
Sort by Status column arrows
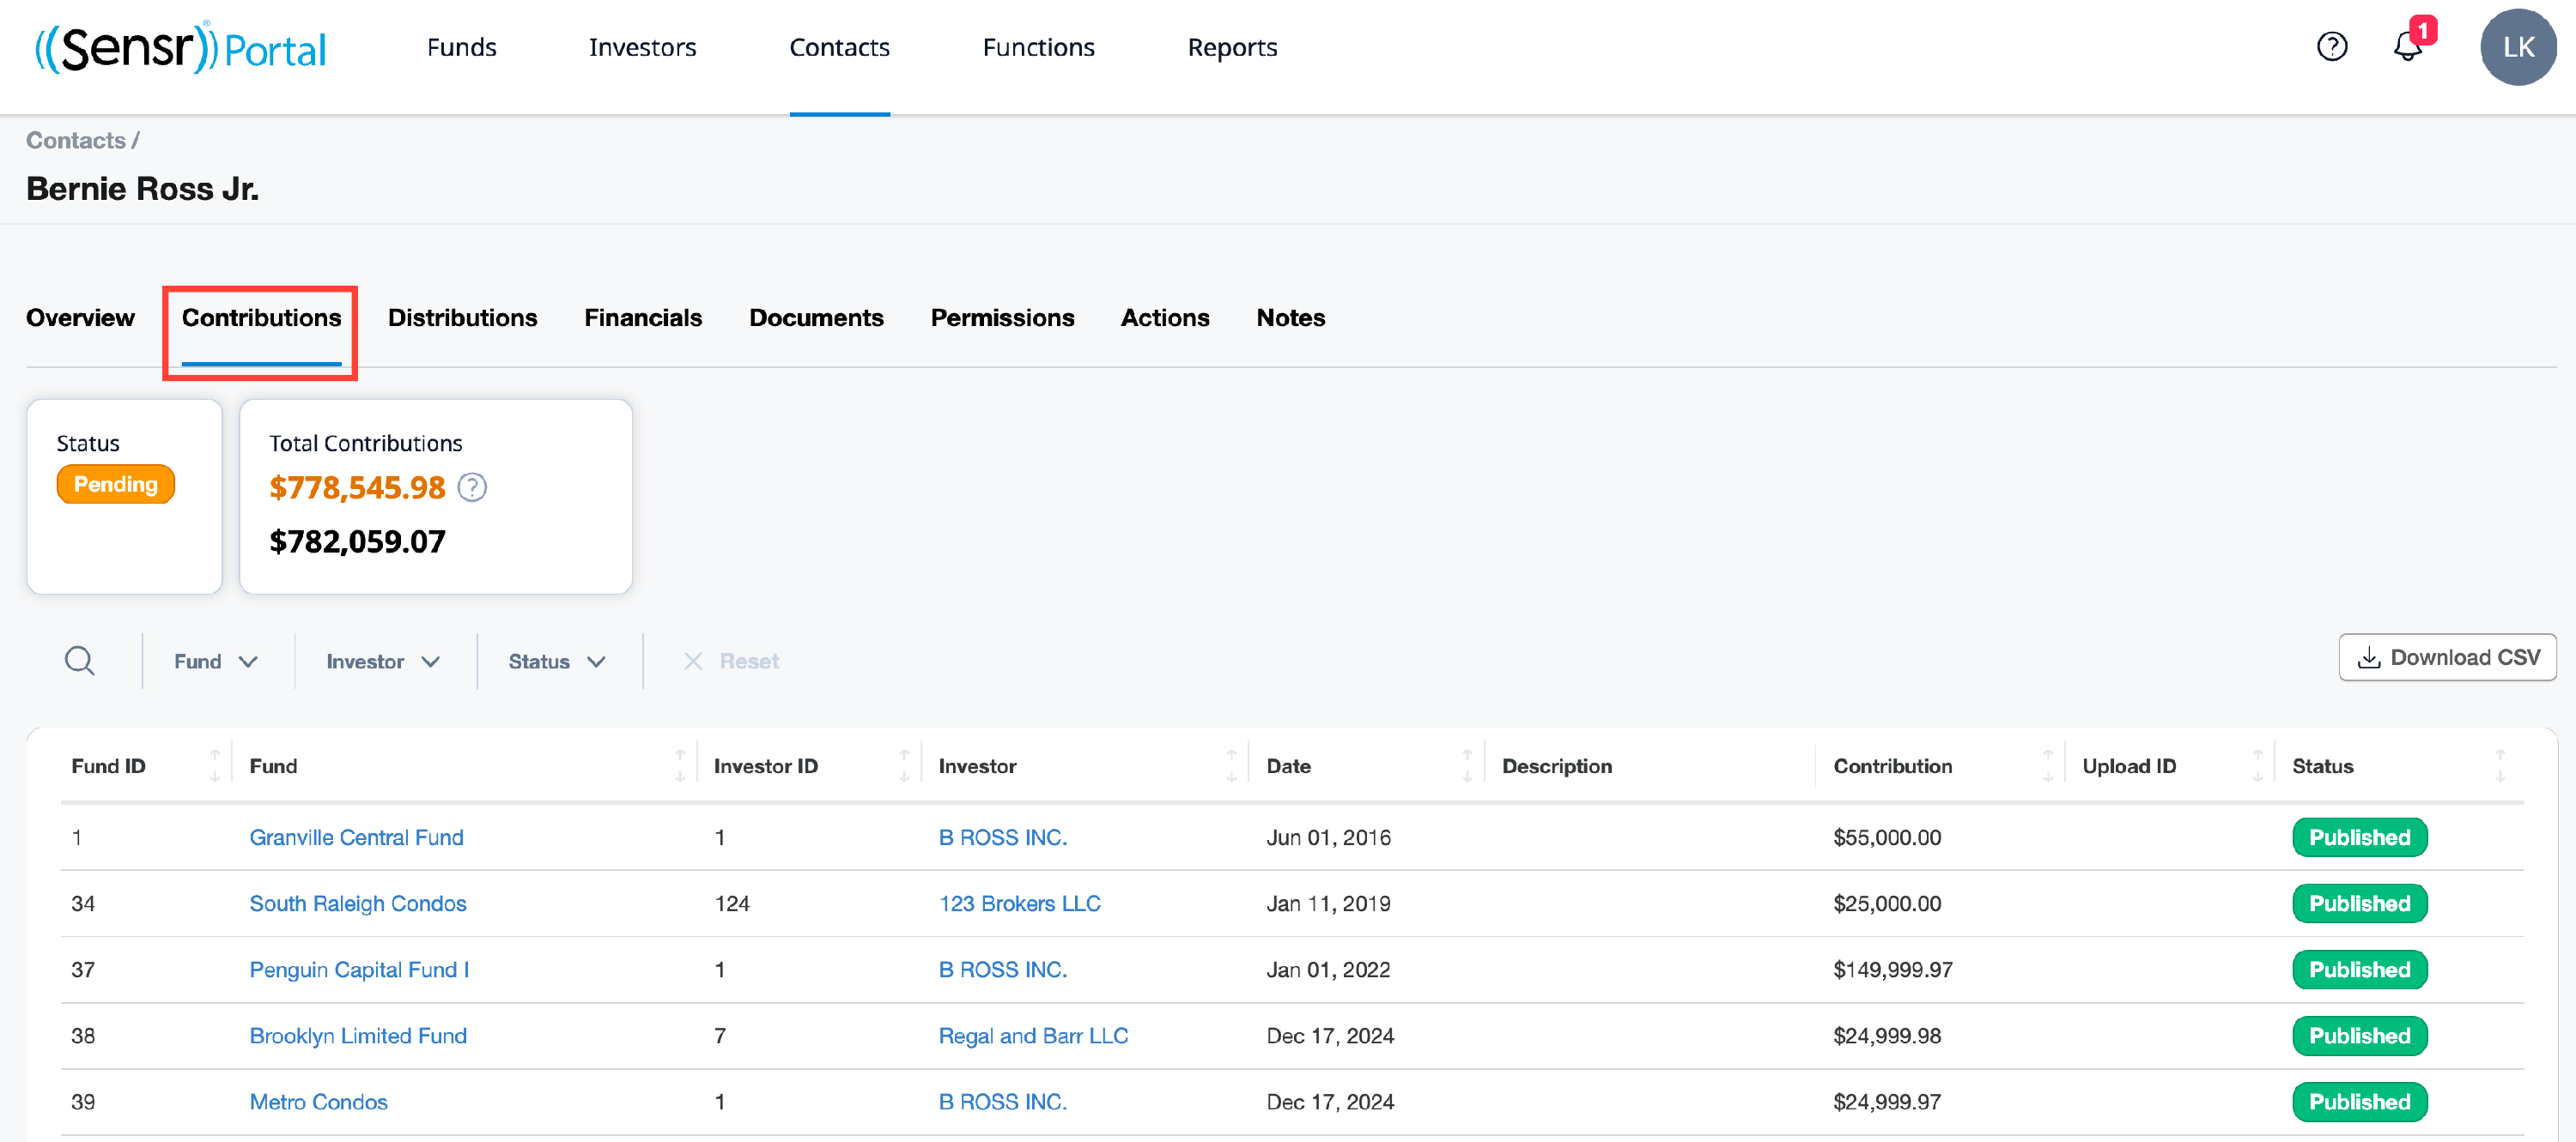point(2500,765)
